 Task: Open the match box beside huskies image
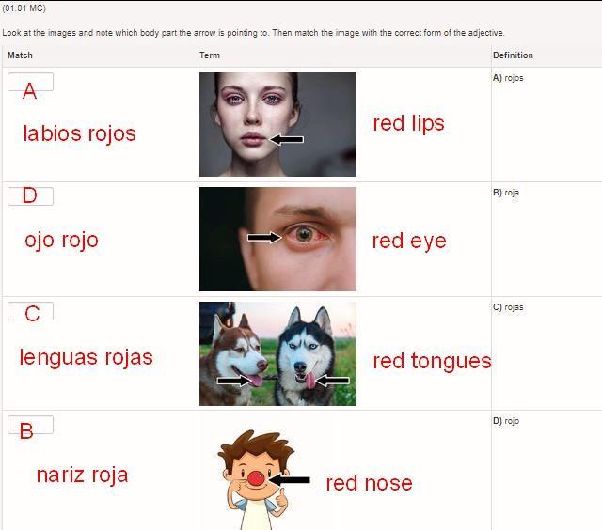click(30, 311)
